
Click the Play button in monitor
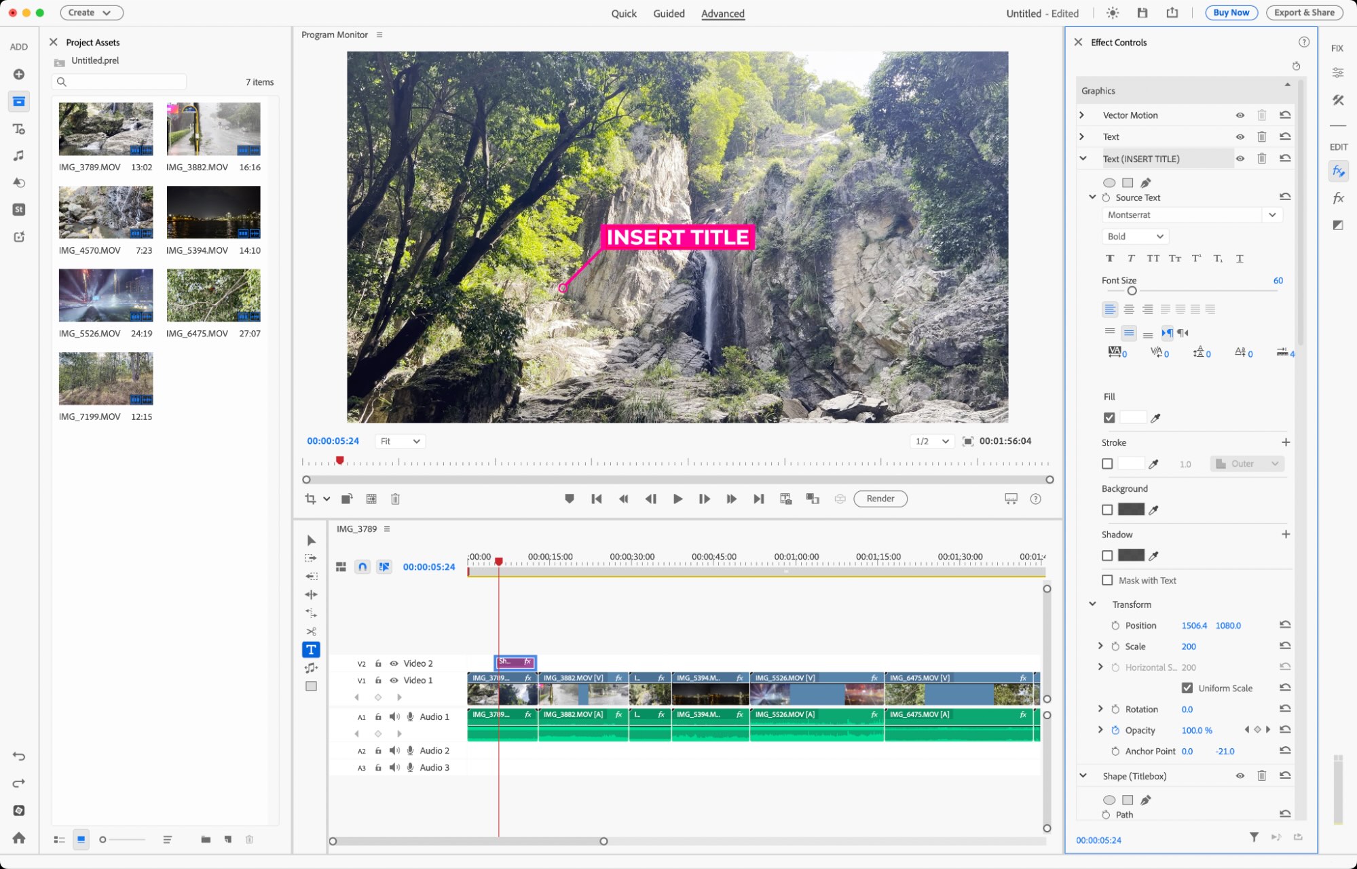tap(677, 499)
